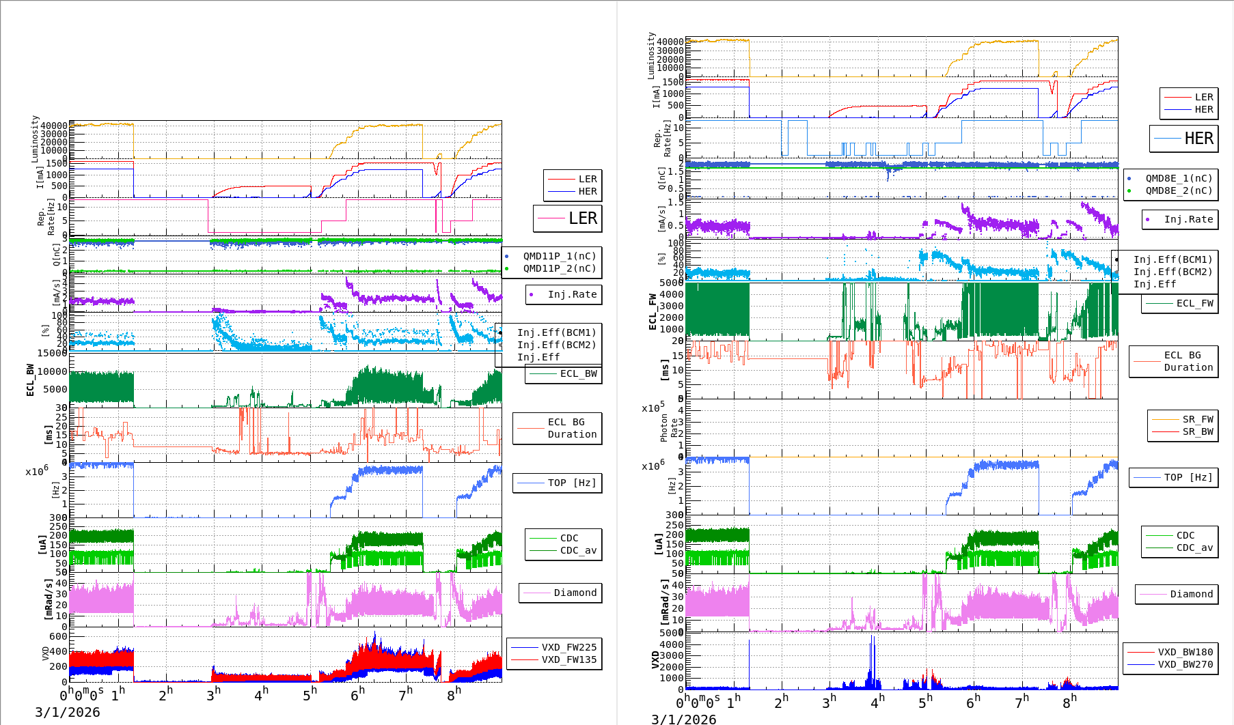
Task: Select Inj.Eff(BCM1) legend entry in right panel
Action: pyautogui.click(x=1172, y=259)
